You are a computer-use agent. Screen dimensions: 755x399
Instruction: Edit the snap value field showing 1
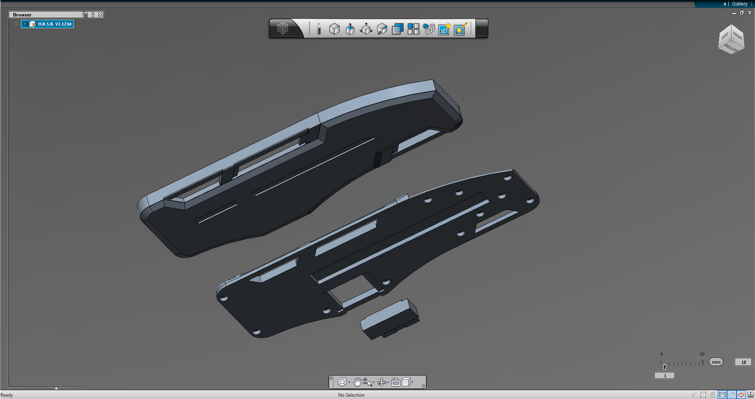click(x=665, y=376)
